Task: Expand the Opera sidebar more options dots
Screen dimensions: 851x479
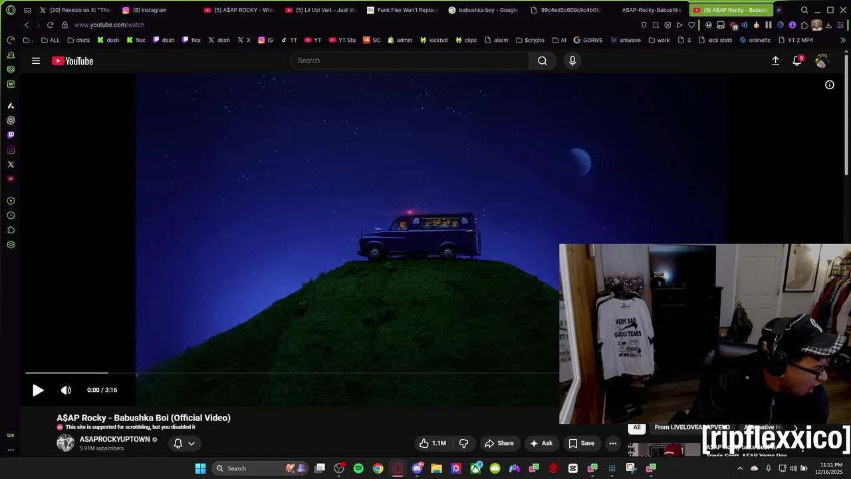Action: pyautogui.click(x=11, y=450)
